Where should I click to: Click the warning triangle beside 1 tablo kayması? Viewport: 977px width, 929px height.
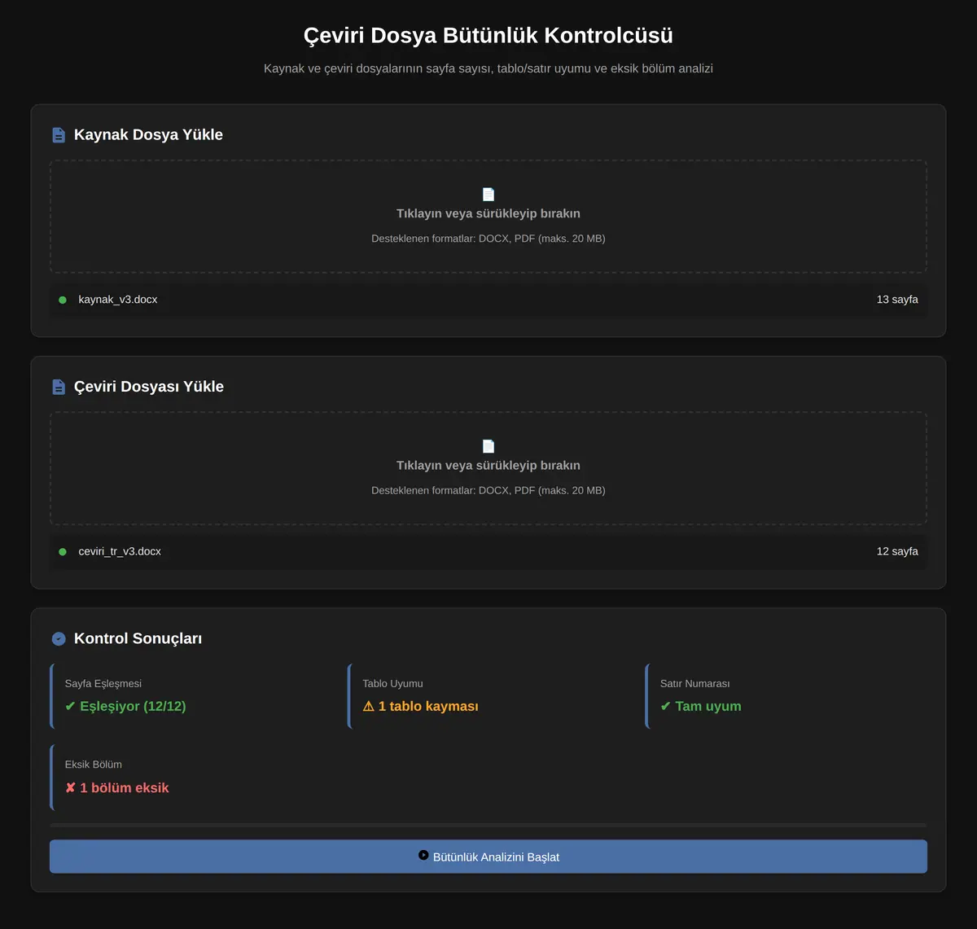coord(368,706)
